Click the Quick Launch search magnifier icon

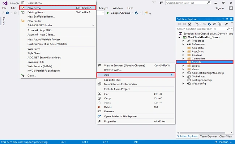click(209, 3)
